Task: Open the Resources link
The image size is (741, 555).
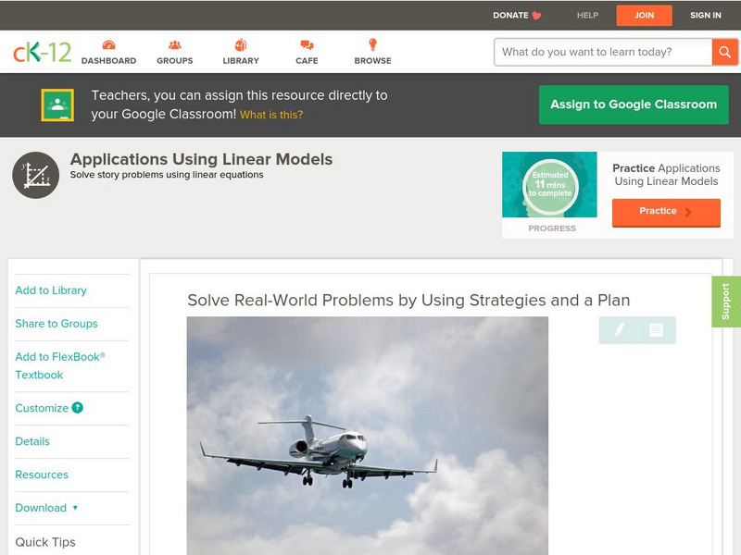Action: [x=42, y=475]
